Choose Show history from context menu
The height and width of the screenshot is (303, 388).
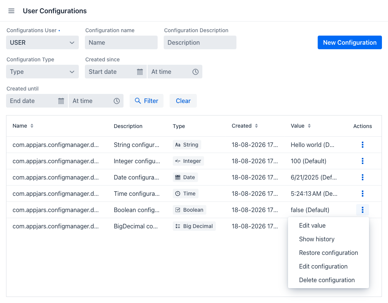329,239
